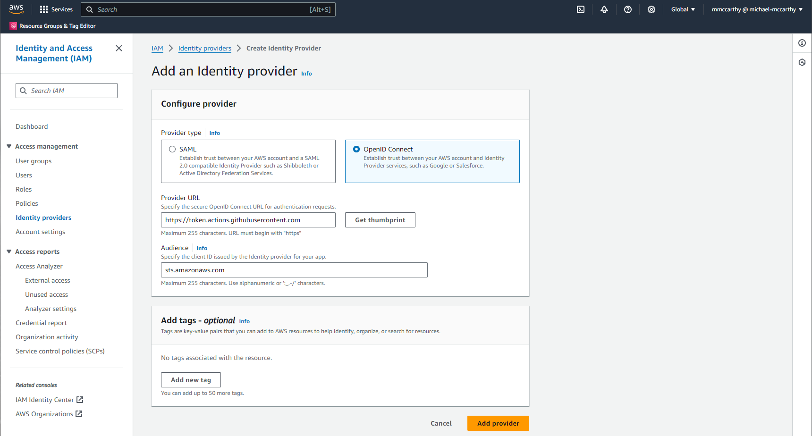Viewport: 812px width, 436px height.
Task: Click the Add new tag button
Action: coord(191,380)
